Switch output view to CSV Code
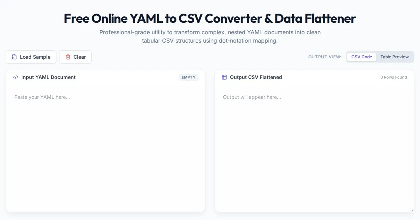The width and height of the screenshot is (420, 220). [362, 57]
